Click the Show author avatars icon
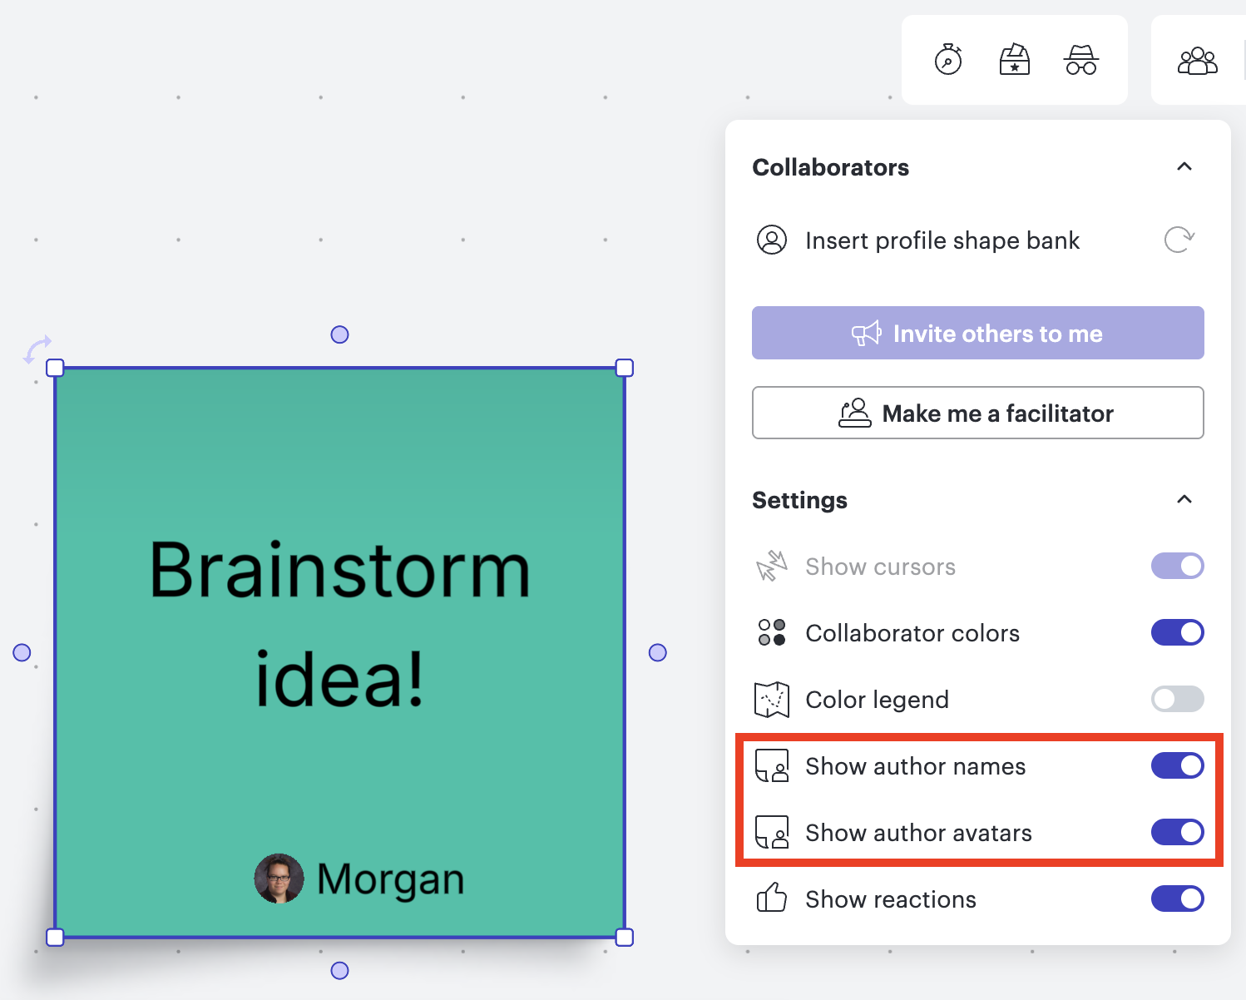Viewport: 1246px width, 1000px height. (x=772, y=832)
